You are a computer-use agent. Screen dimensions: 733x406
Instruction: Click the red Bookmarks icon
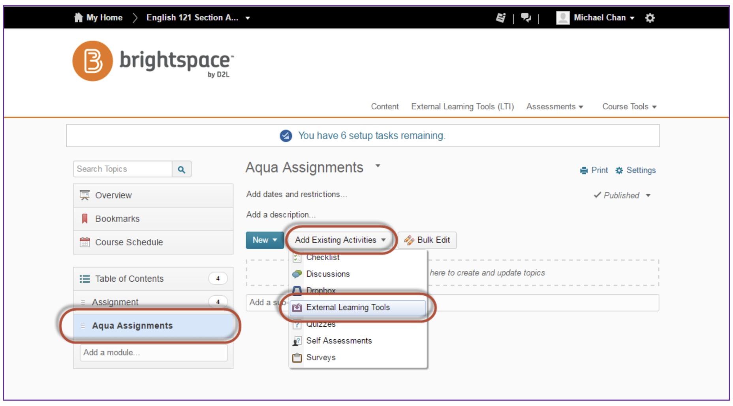pos(85,218)
